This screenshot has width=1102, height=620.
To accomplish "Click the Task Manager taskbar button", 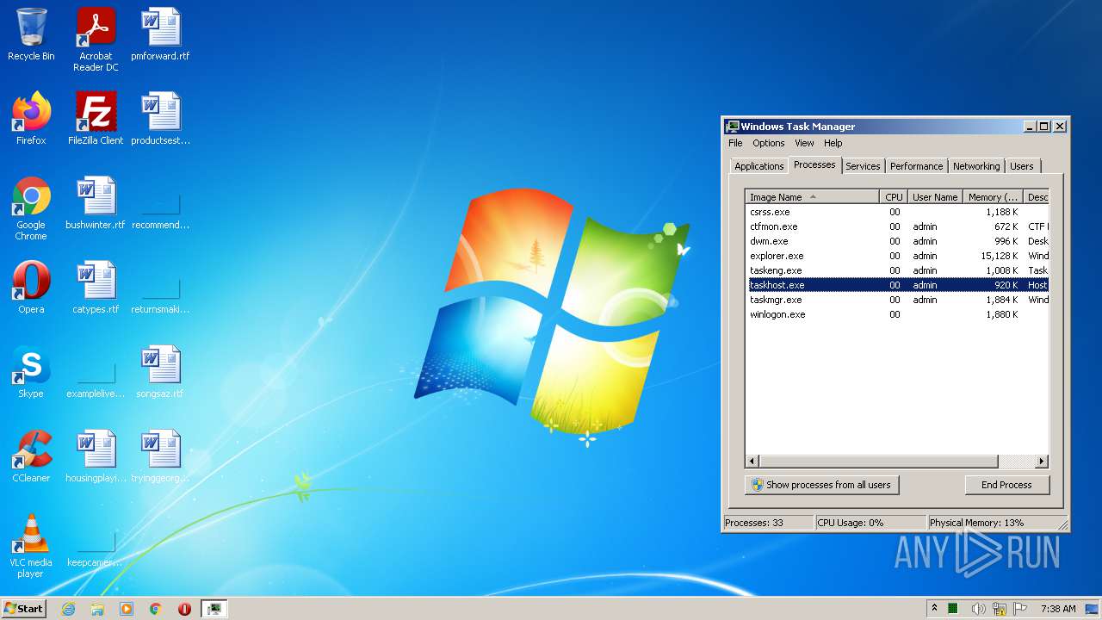I will point(214,609).
